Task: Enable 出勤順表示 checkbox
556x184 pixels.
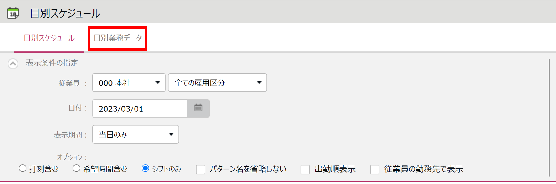Action: point(305,169)
